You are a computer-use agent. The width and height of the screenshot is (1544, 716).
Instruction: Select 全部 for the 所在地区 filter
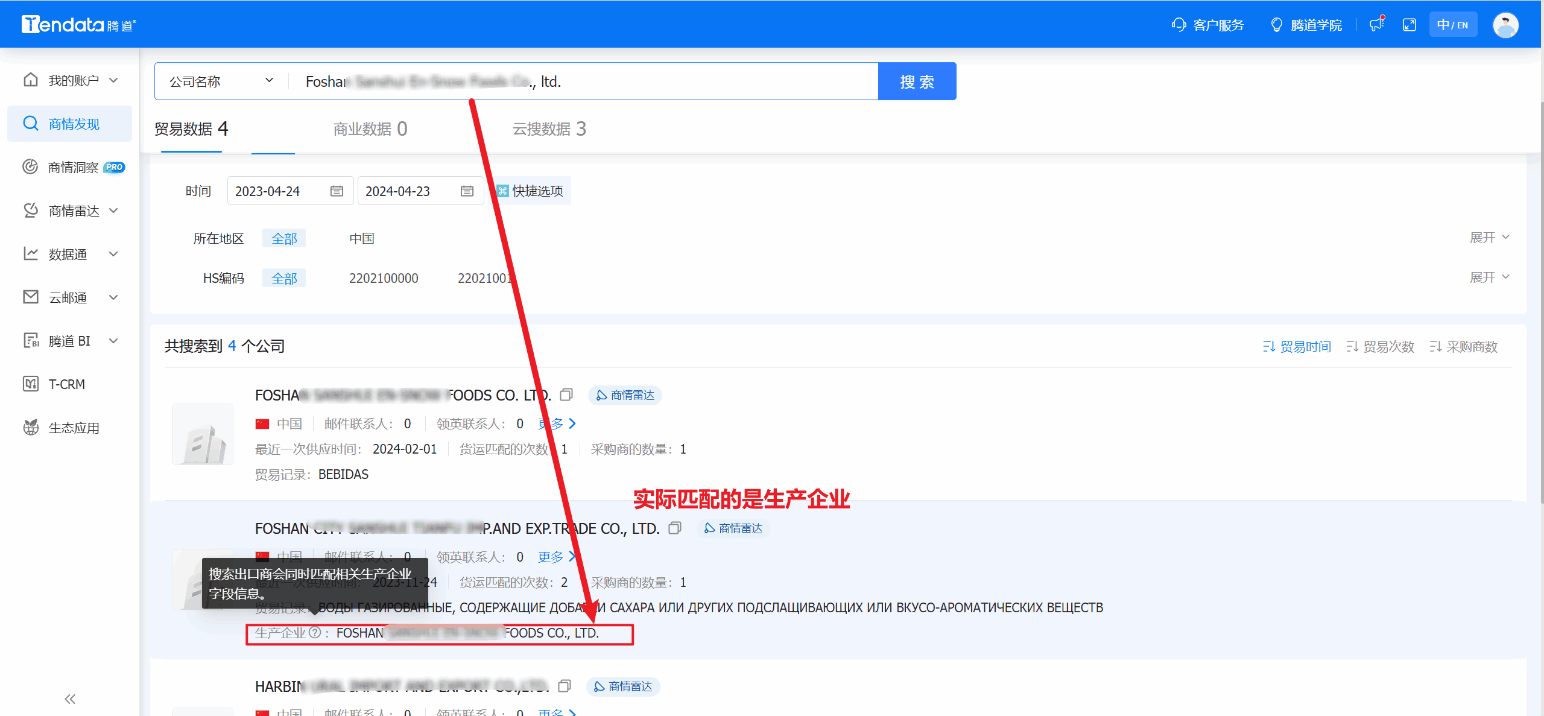point(284,238)
